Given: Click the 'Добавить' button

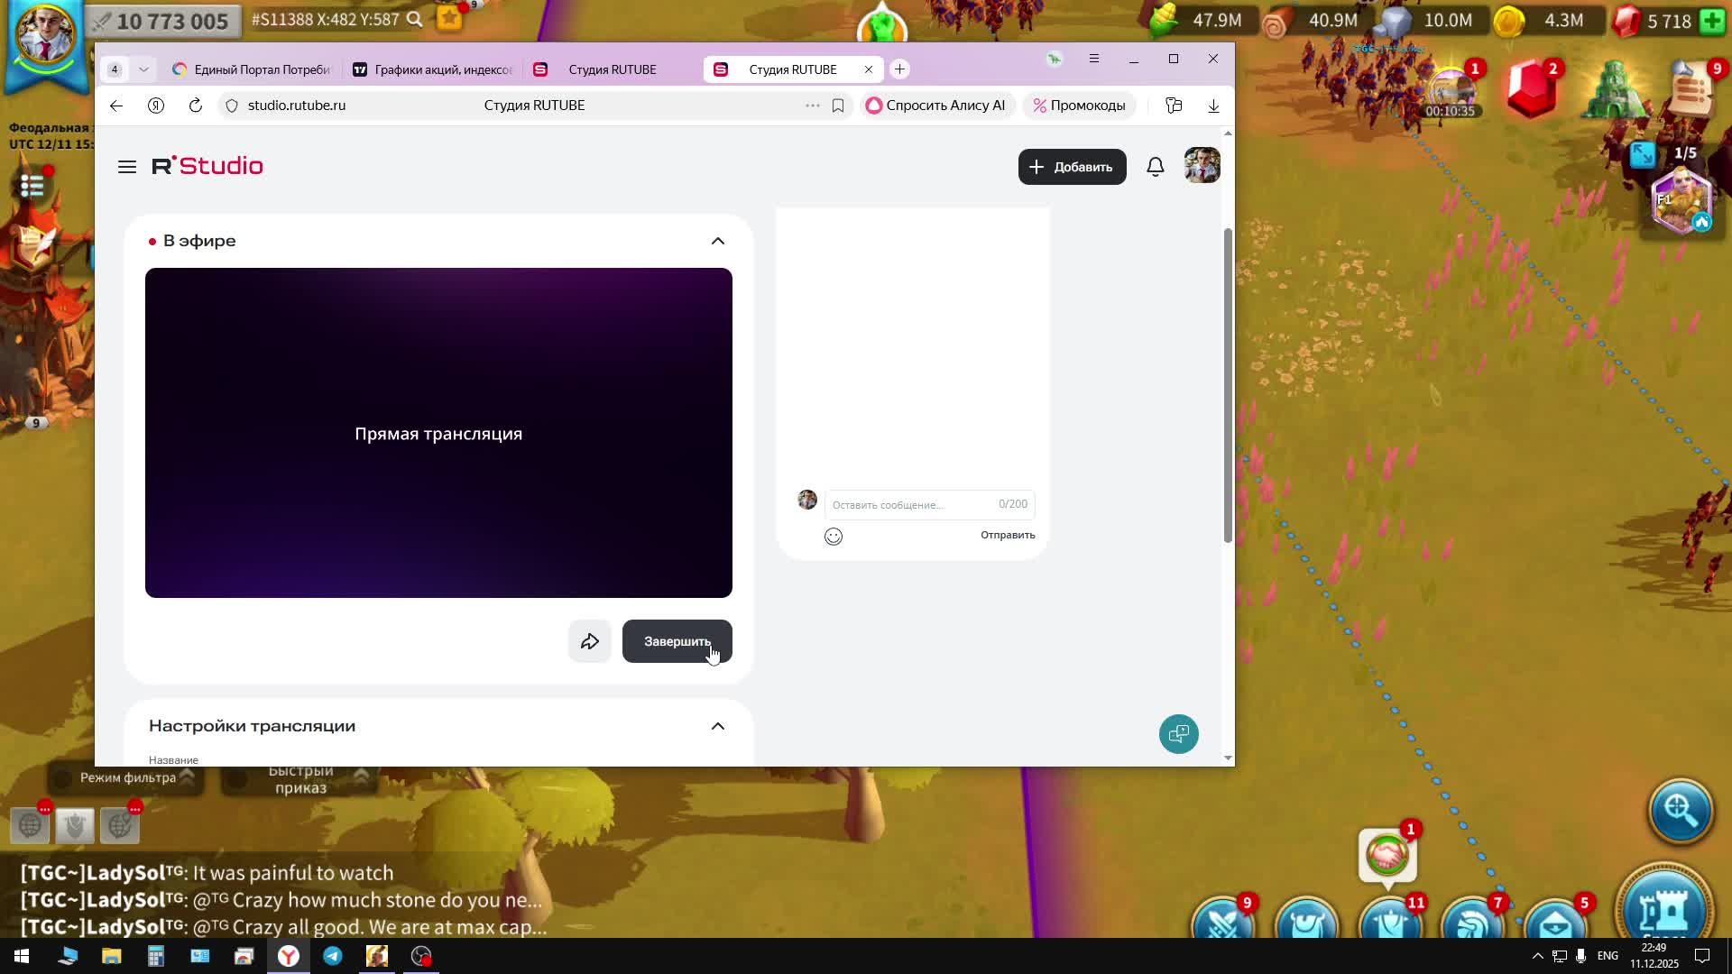Looking at the screenshot, I should click(x=1072, y=167).
